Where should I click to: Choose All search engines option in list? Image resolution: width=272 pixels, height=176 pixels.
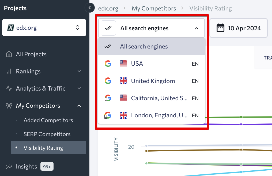pyautogui.click(x=152, y=47)
